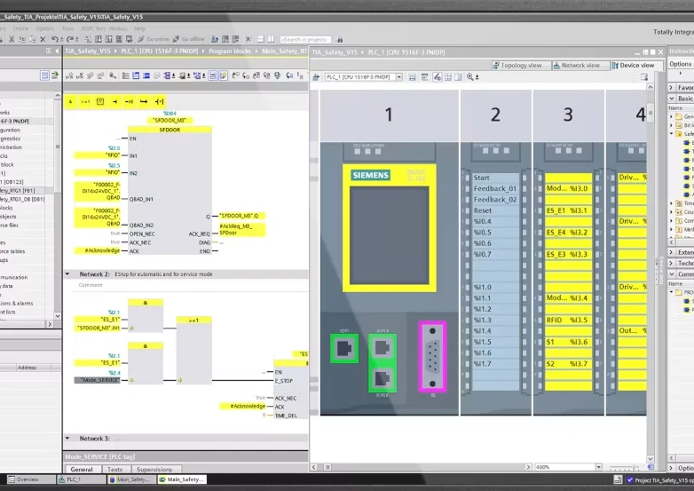This screenshot has width=694, height=491.
Task: Click the General tab in properties
Action: [x=82, y=470]
